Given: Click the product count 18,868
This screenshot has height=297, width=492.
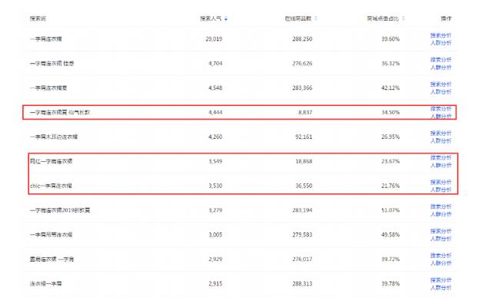Looking at the screenshot, I should 304,161.
